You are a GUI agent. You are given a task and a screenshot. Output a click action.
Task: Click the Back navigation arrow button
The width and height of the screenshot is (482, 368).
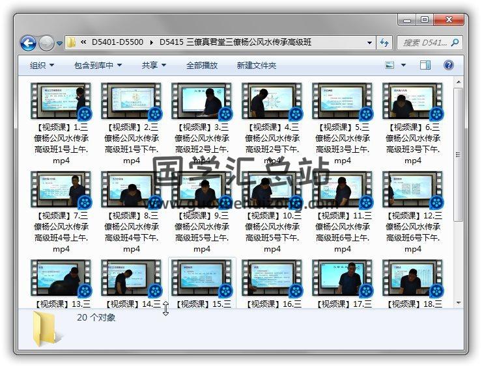click(x=28, y=44)
